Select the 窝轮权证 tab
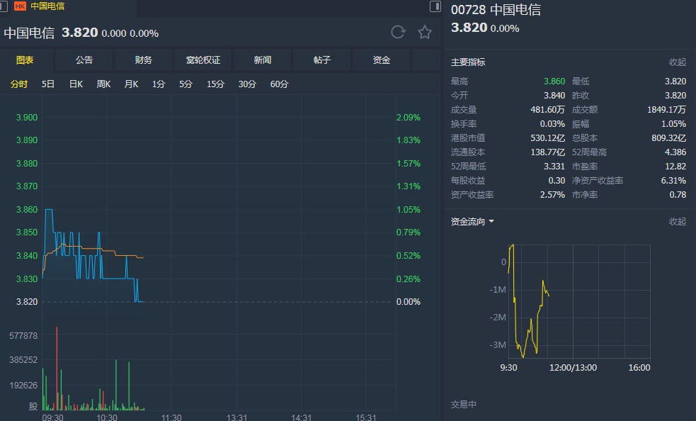 [203, 60]
